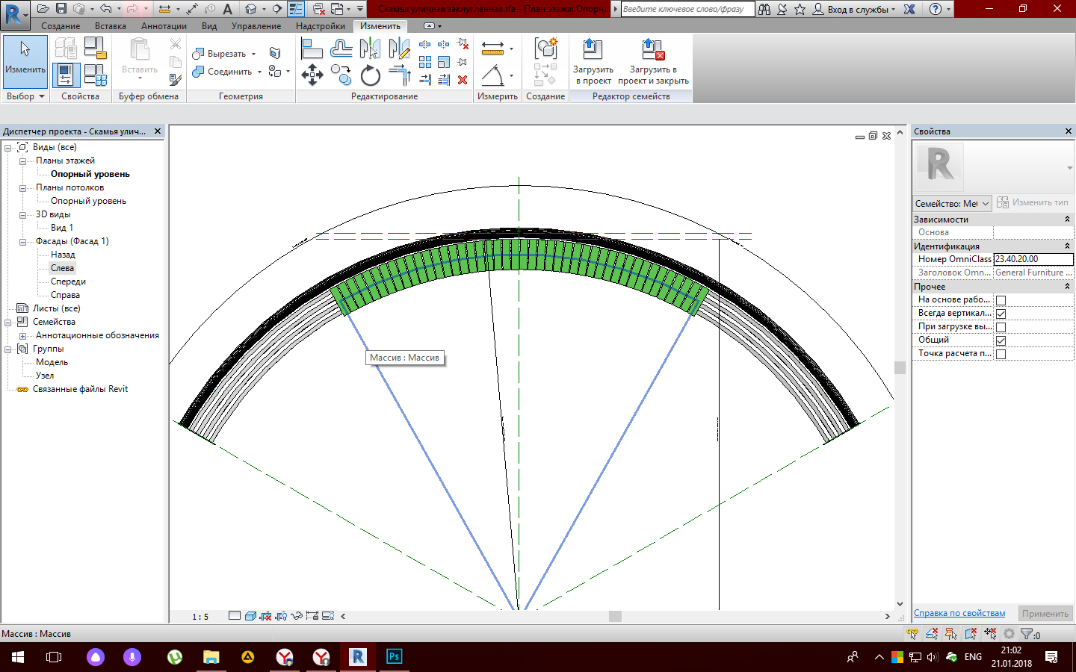Enable the 'На основе рабо...' checkbox
1076x672 pixels.
click(x=1001, y=300)
